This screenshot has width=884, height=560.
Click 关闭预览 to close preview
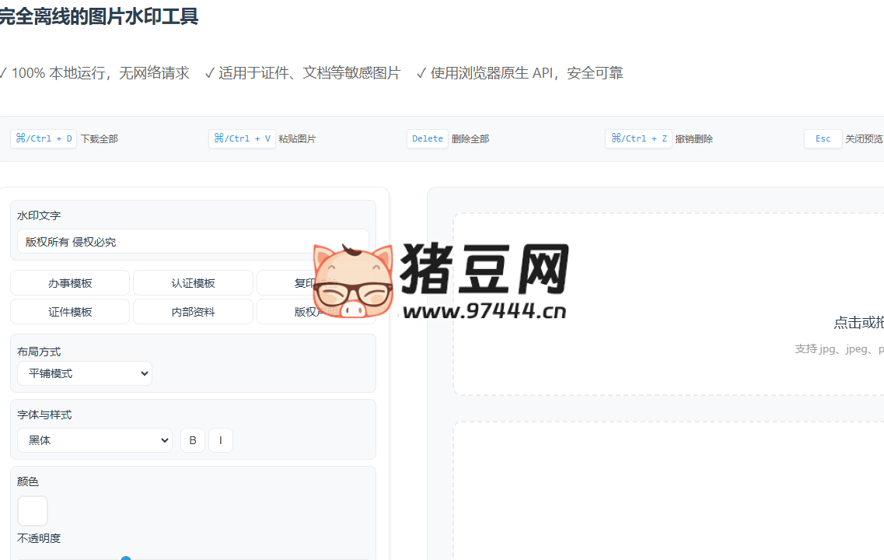coord(865,138)
